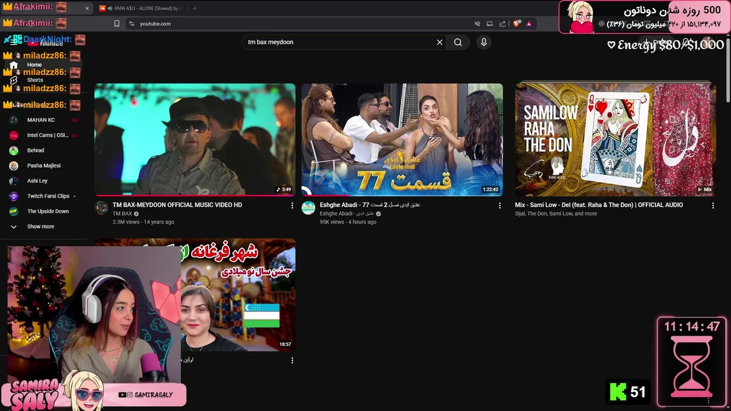Play the TM BAX-MEYDOON video thumbnail
Screen dimensions: 731x411
point(195,140)
